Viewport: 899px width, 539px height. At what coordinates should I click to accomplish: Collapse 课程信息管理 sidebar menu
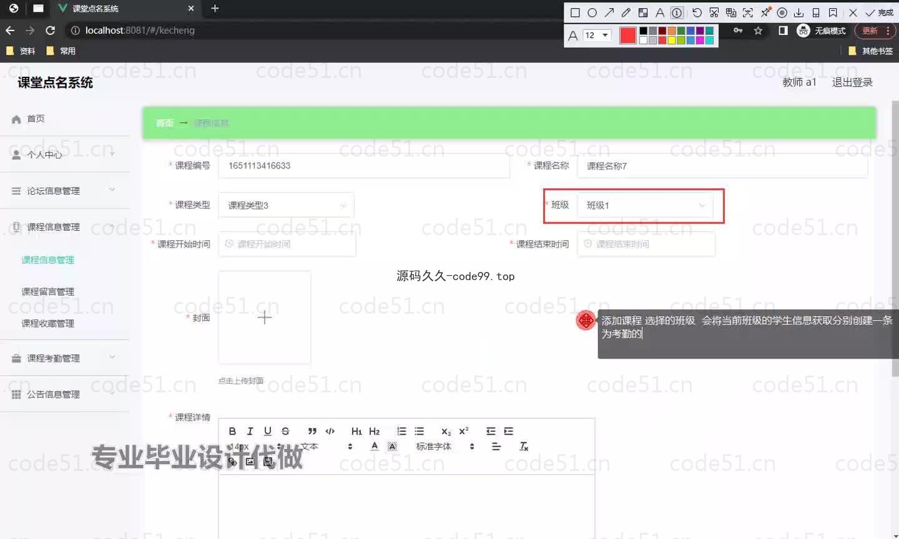coord(65,226)
